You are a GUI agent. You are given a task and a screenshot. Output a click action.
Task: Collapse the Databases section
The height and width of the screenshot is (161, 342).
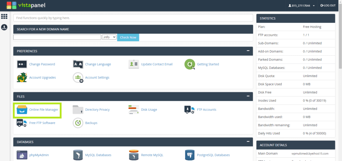pyautogui.click(x=248, y=141)
